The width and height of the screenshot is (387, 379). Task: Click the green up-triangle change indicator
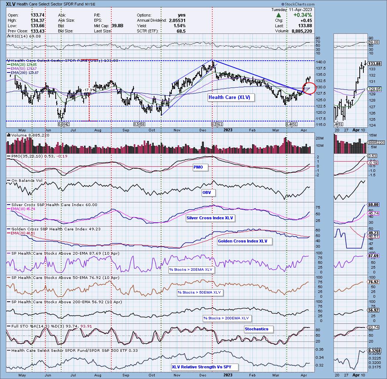tap(278, 15)
